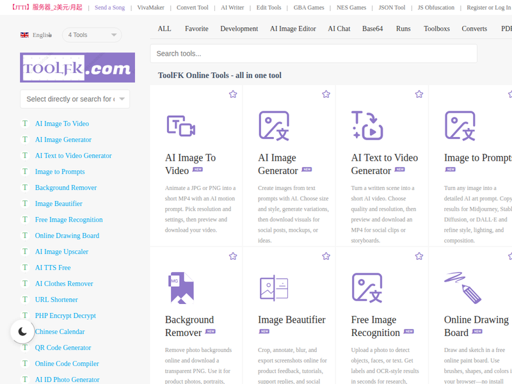The image size is (512, 384).
Task: Open QR Code Generator in the sidebar
Action: (x=63, y=348)
